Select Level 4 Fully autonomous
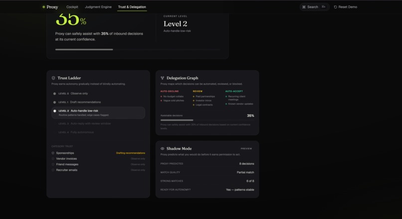 (x=98, y=132)
